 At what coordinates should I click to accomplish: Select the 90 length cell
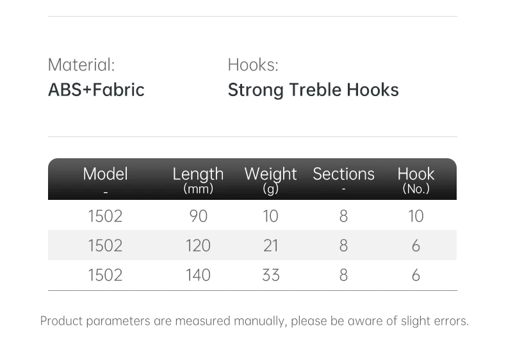pyautogui.click(x=199, y=216)
